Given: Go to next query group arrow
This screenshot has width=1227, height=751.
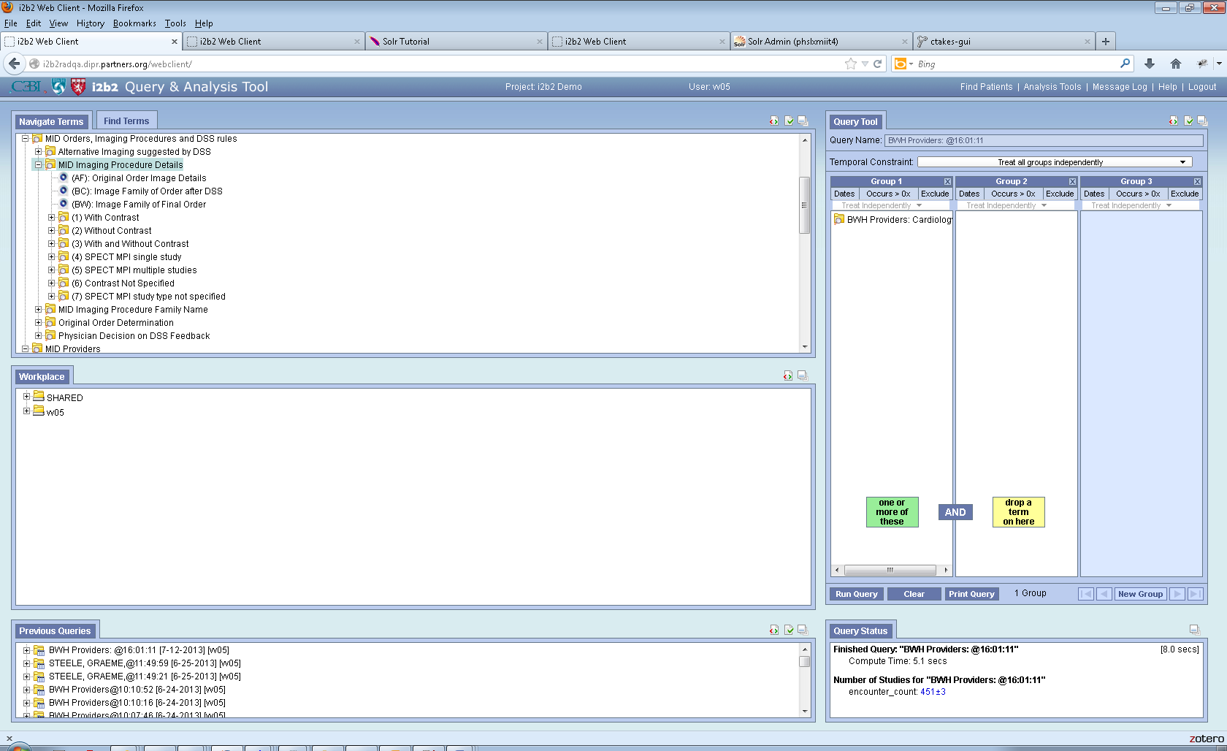Looking at the screenshot, I should [x=1177, y=594].
